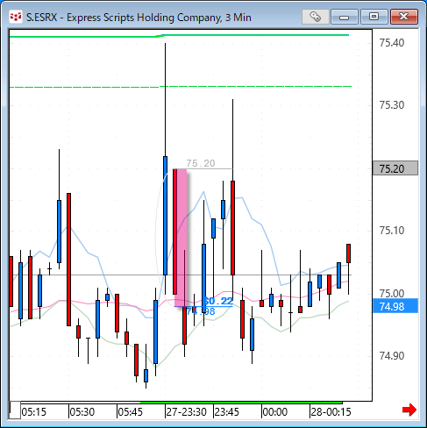Click the chart title text
The width and height of the screenshot is (427, 428).
[139, 18]
